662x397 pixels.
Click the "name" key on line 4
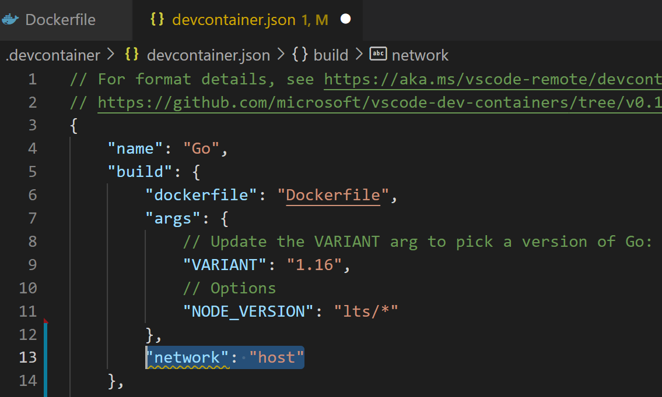pyautogui.click(x=135, y=149)
